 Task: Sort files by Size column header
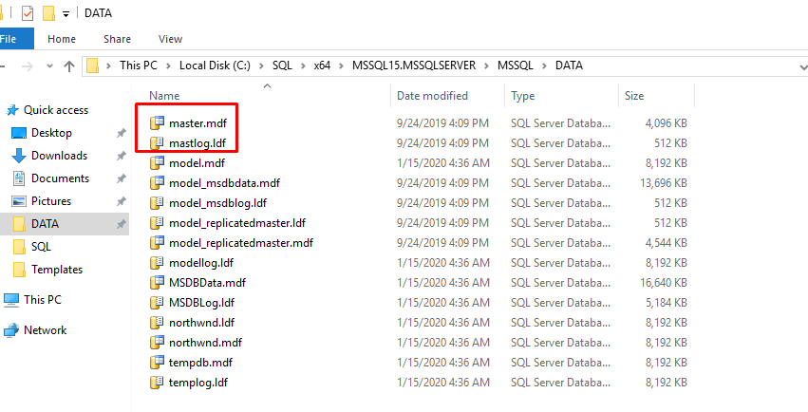[x=634, y=96]
